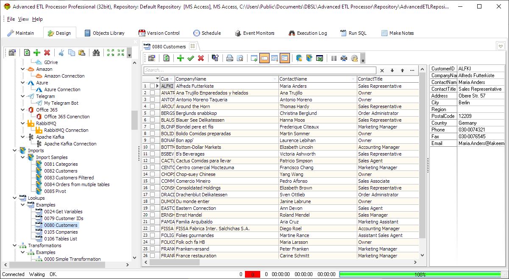Tick checkbox for Antonio Moreno Taqueria row
Screen dimensions: 509x279
pyautogui.click(x=152, y=100)
